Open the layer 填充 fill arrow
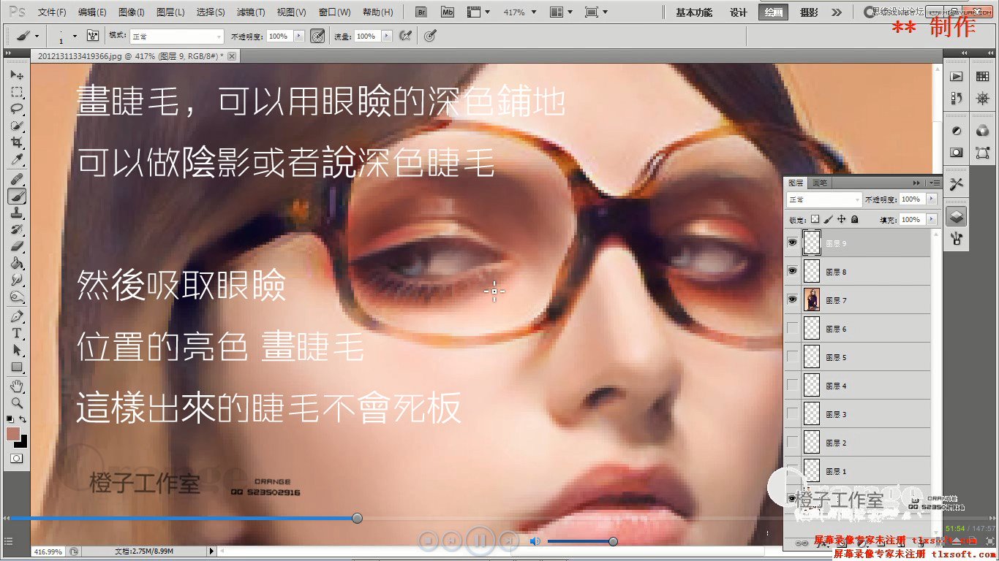Viewport: 999px width, 561px height. coord(932,219)
